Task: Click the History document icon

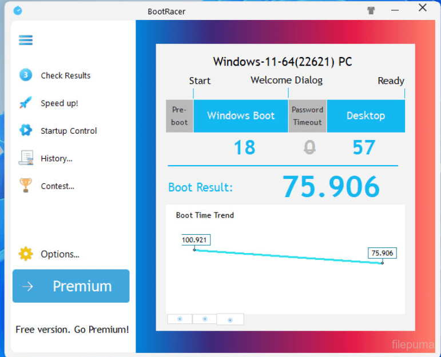Action: 26,158
